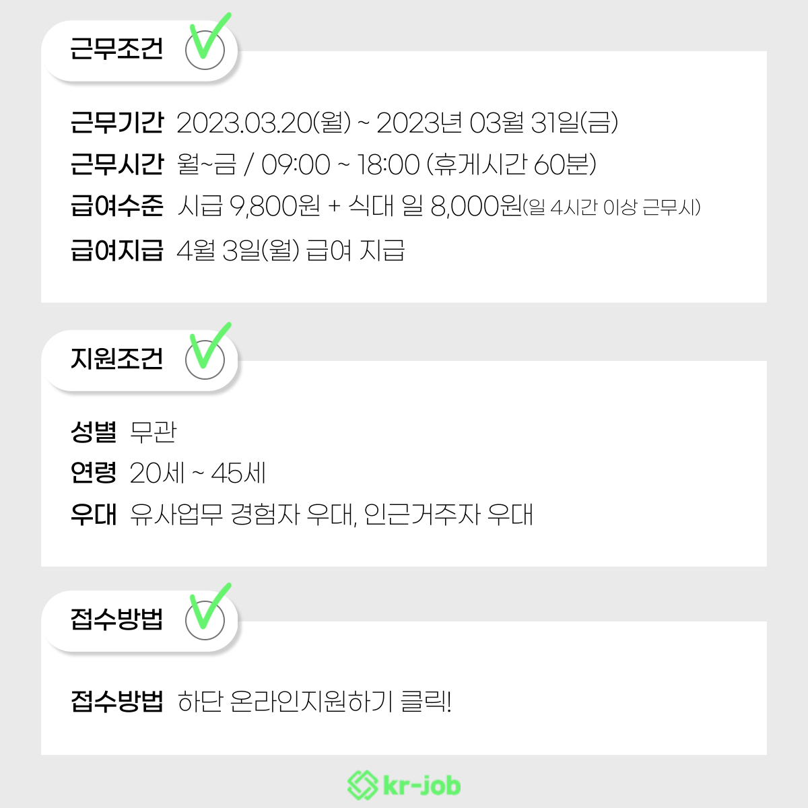This screenshot has width=808, height=808.
Task: Click the green checkmark beside 접수방법 header
Action: [x=206, y=614]
